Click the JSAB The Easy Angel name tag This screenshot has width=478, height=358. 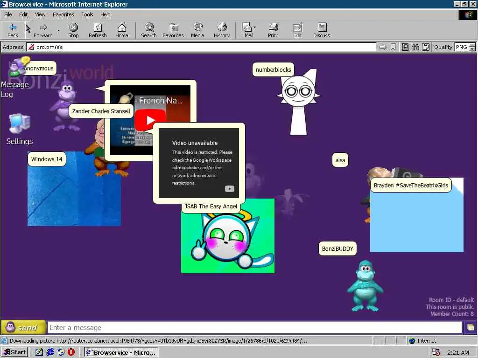[x=211, y=207]
